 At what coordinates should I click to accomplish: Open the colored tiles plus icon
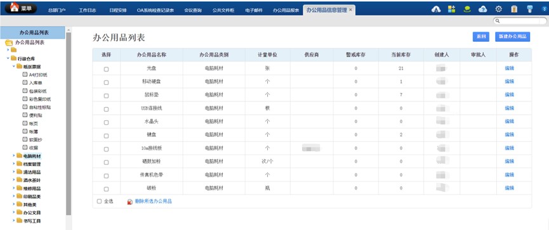coord(452,10)
